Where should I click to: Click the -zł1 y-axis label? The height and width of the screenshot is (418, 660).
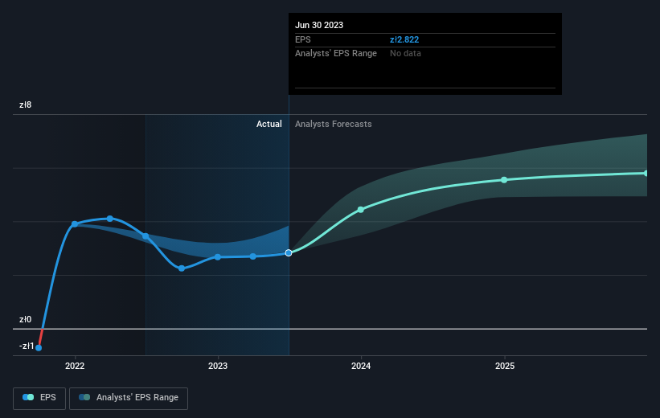coord(27,346)
